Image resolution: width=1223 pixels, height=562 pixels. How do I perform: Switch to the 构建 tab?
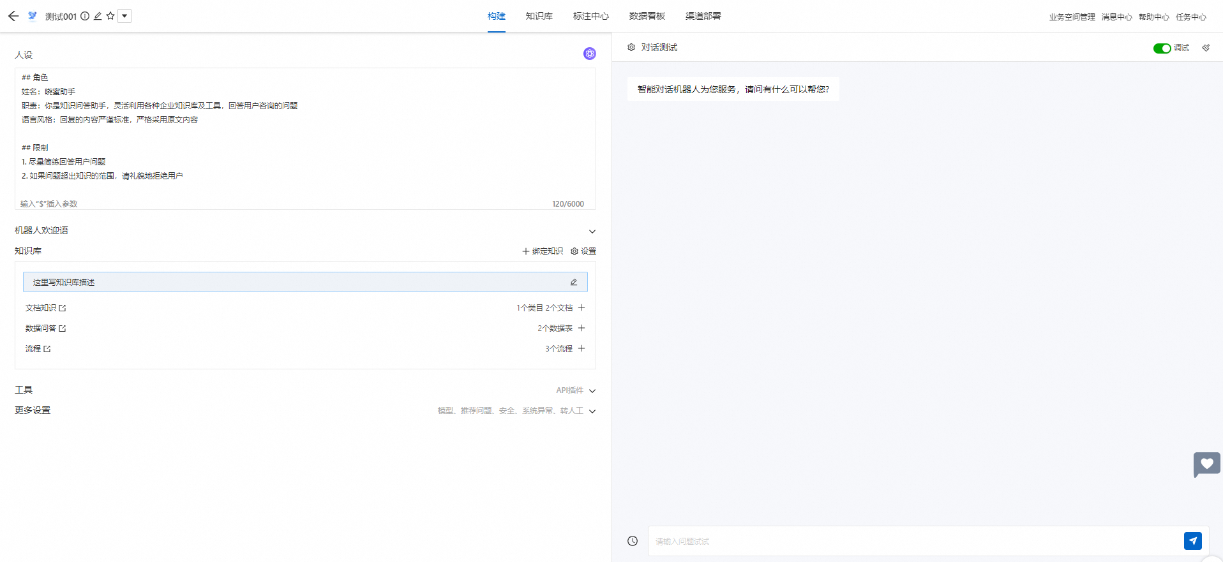(x=497, y=16)
